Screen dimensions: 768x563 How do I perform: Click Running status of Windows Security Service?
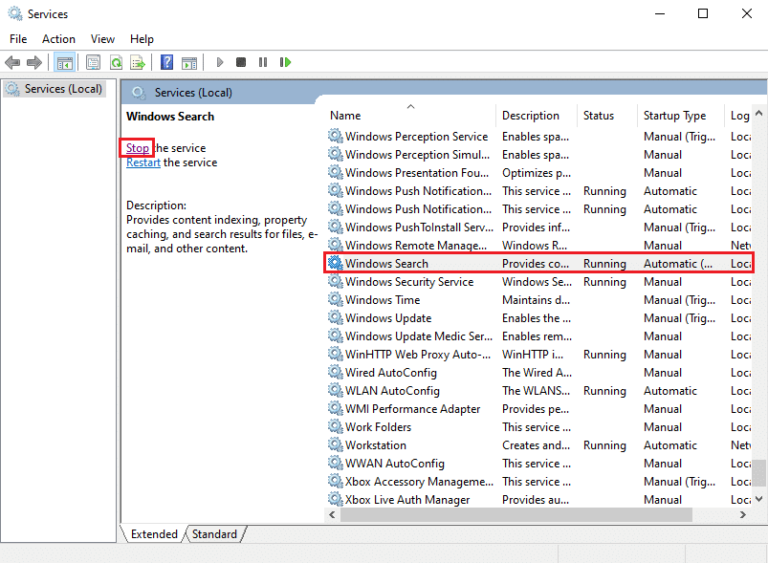(x=604, y=281)
